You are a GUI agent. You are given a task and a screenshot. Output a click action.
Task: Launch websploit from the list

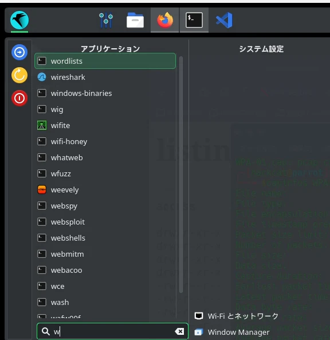click(105, 222)
